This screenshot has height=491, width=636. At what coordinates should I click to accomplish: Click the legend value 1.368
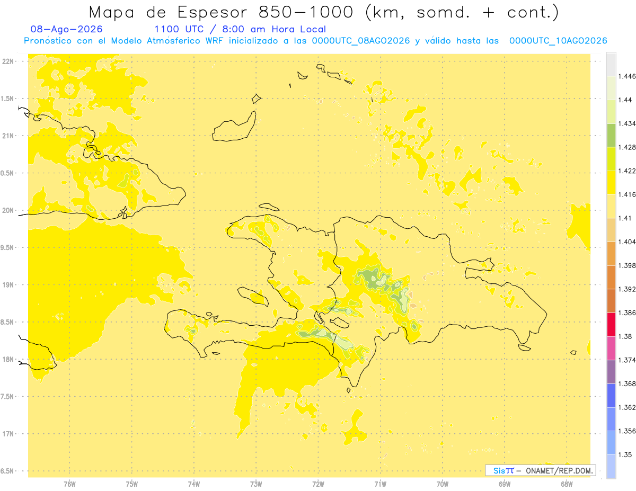(x=627, y=384)
